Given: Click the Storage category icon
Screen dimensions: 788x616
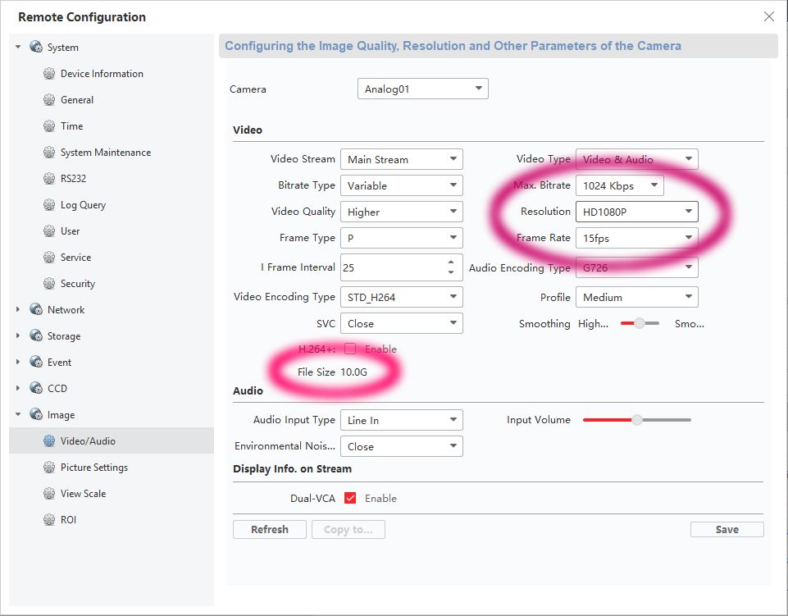Looking at the screenshot, I should coord(36,336).
